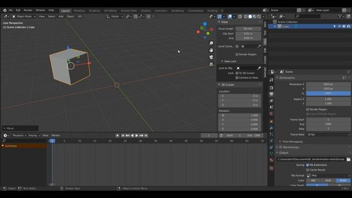Image resolution: width=352 pixels, height=198 pixels.
Task: Click the resolution percentage slider
Action: tap(328, 93)
